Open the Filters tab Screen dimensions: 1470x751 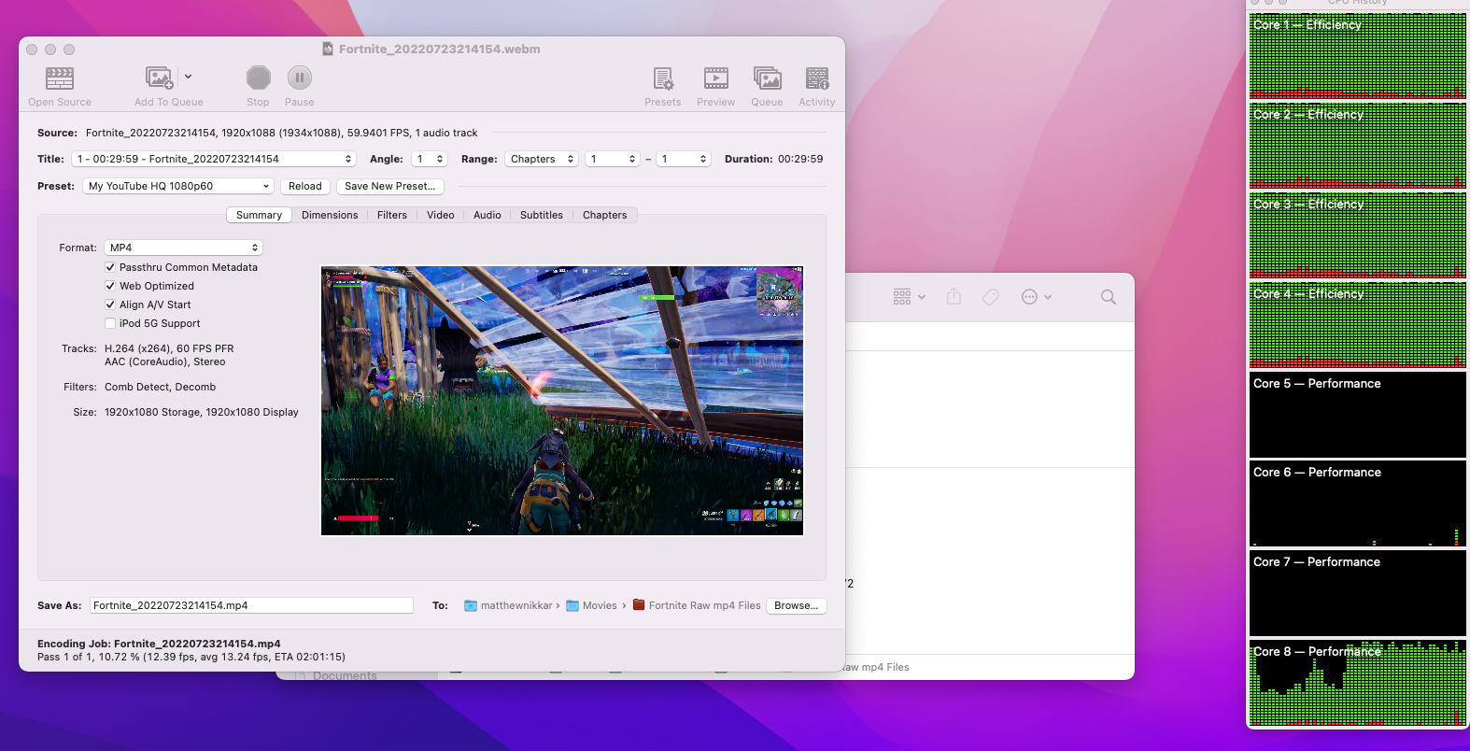392,215
